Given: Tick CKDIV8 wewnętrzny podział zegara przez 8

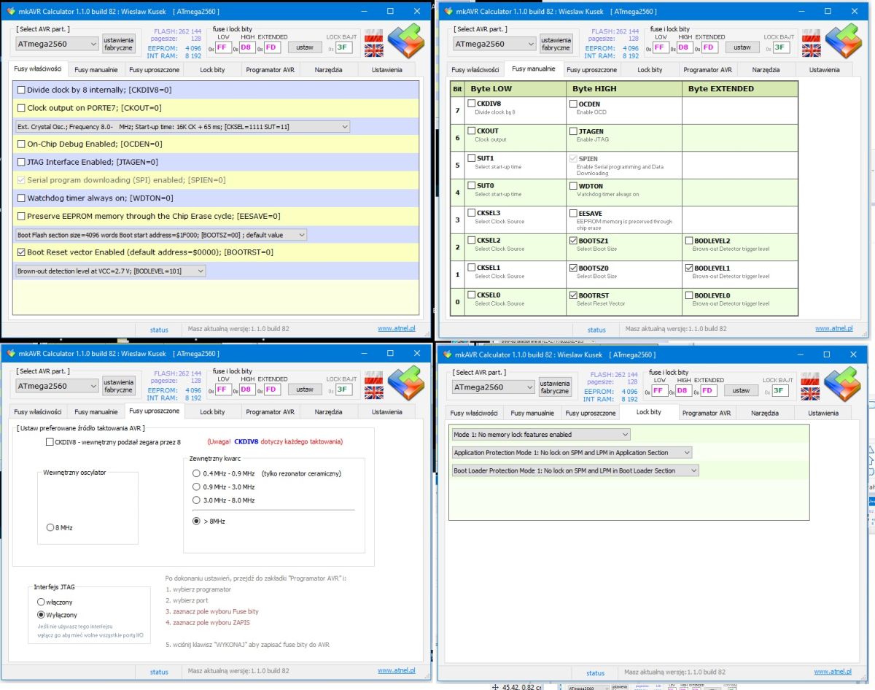Looking at the screenshot, I should [50, 442].
